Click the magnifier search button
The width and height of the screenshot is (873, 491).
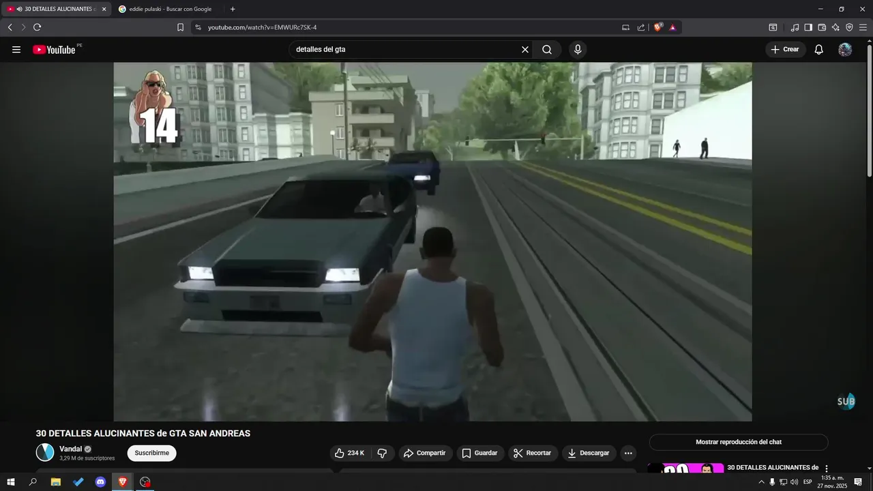coord(547,50)
